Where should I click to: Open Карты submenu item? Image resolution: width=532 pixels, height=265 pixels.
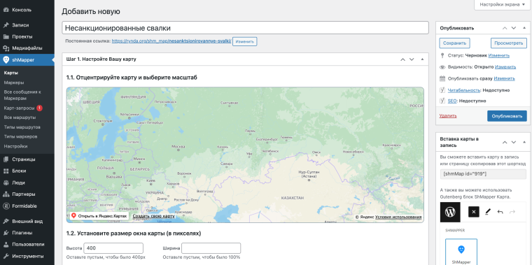[x=11, y=73]
